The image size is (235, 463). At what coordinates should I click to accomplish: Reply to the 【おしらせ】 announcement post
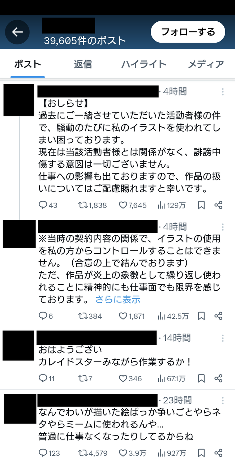pos(43,205)
